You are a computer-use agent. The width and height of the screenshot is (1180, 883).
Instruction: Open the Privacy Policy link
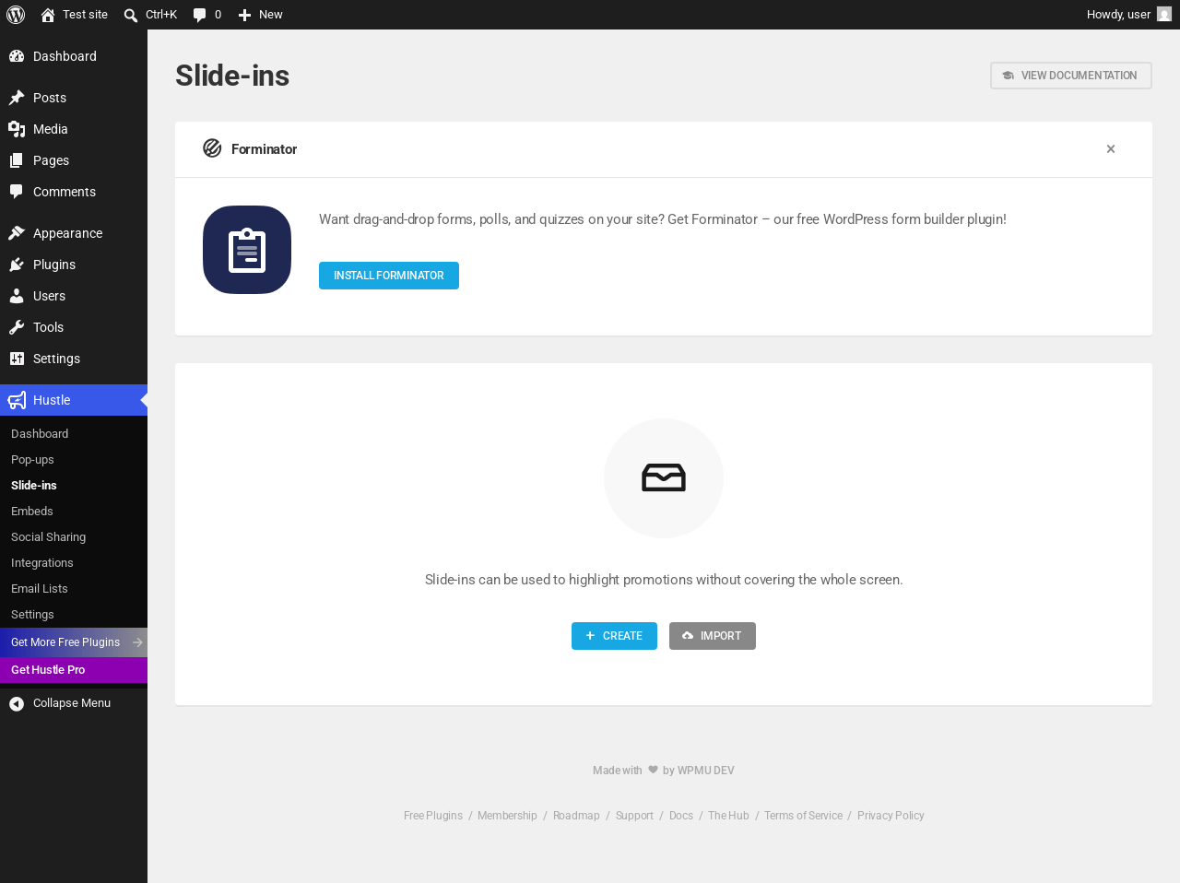891,816
